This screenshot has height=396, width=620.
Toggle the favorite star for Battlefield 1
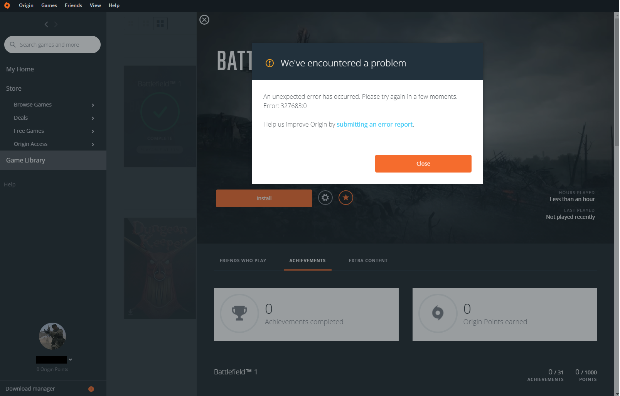346,198
